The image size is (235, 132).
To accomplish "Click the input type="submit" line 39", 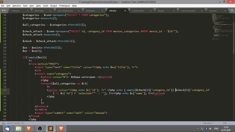I will click(71, 113).
